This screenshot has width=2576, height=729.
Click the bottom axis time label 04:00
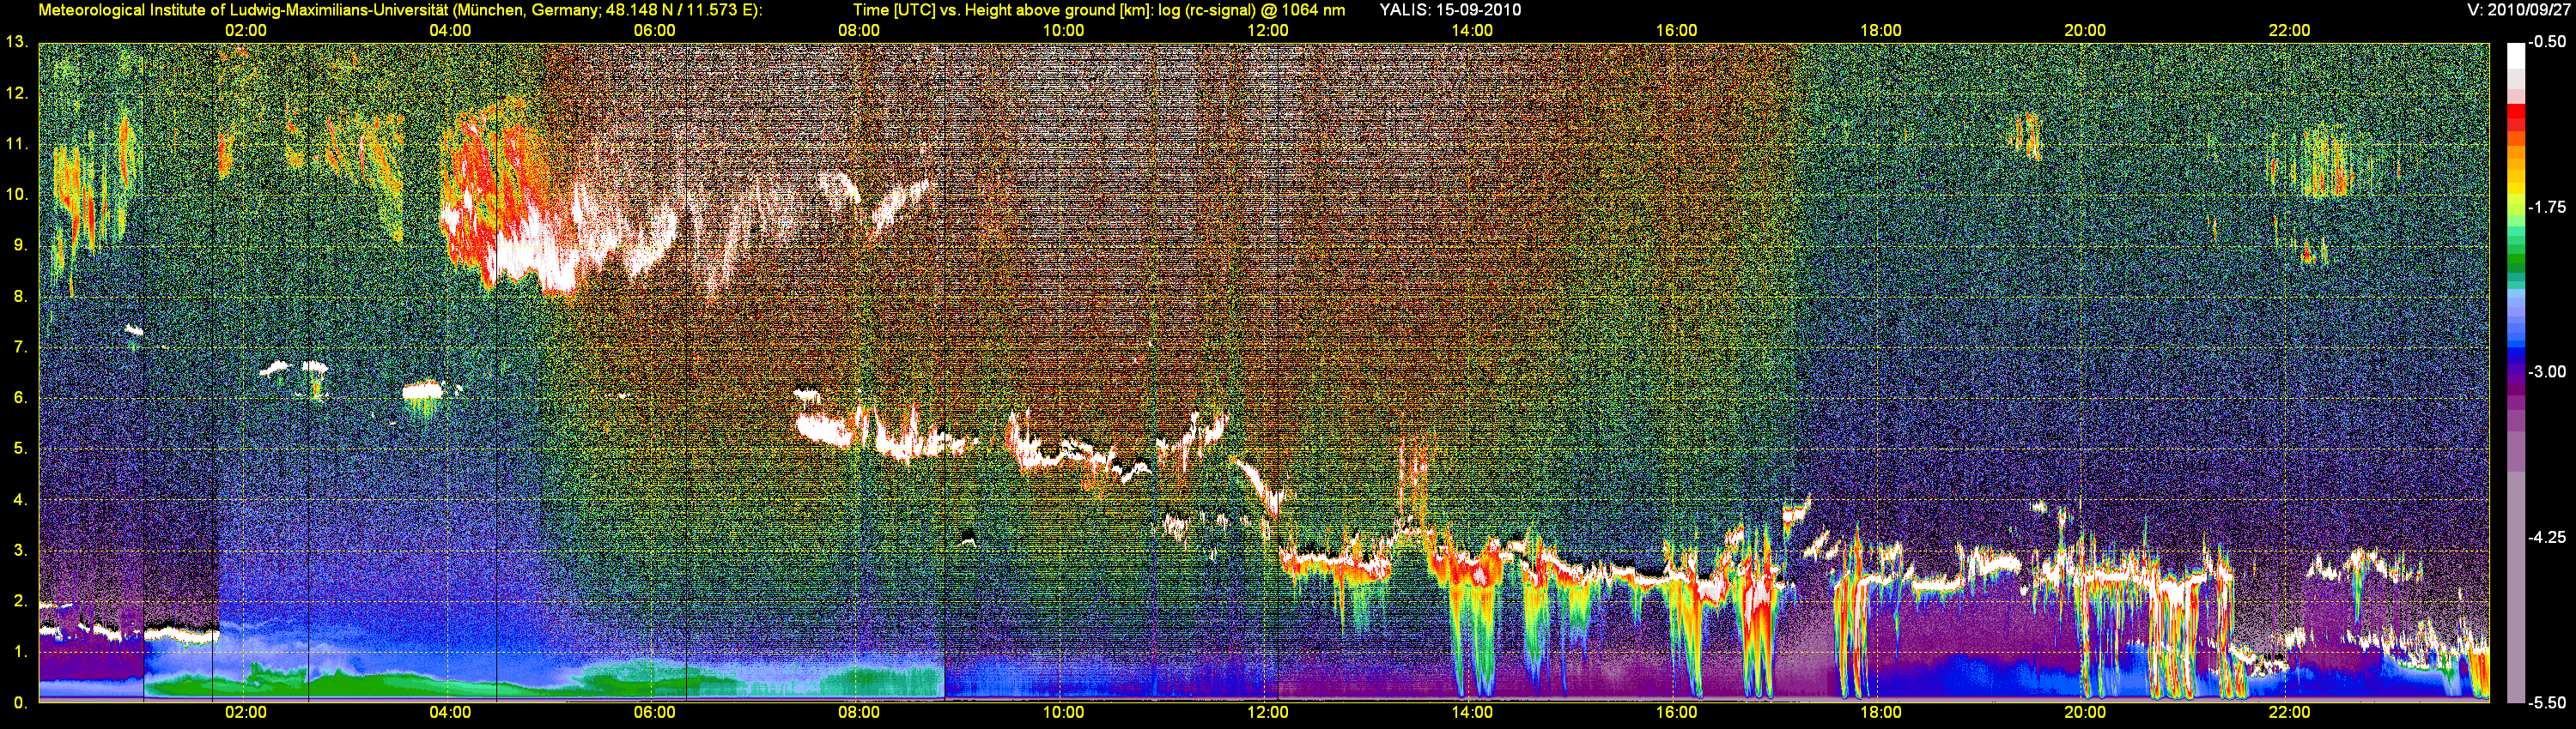pyautogui.click(x=450, y=713)
